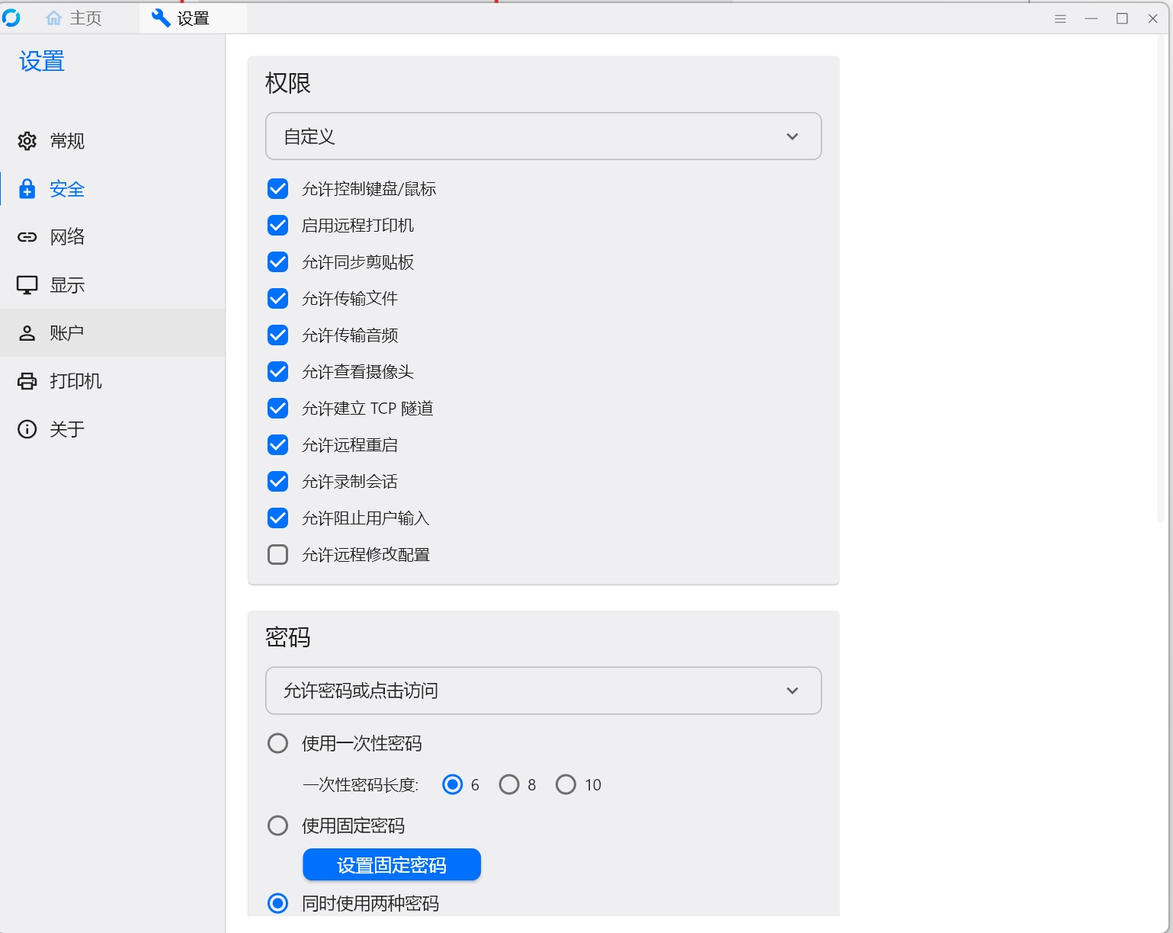Uncheck 允许查看摄像头

278,372
